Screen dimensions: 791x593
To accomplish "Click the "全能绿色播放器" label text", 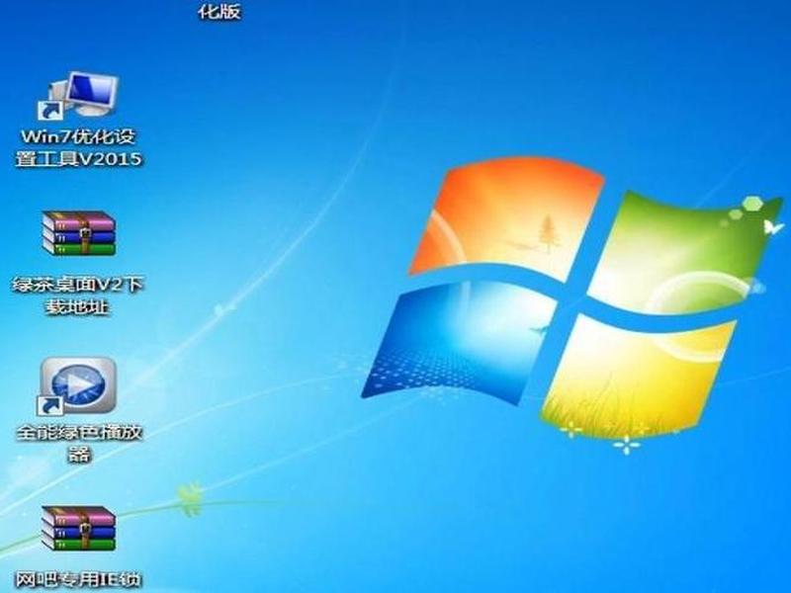I will tap(79, 444).
